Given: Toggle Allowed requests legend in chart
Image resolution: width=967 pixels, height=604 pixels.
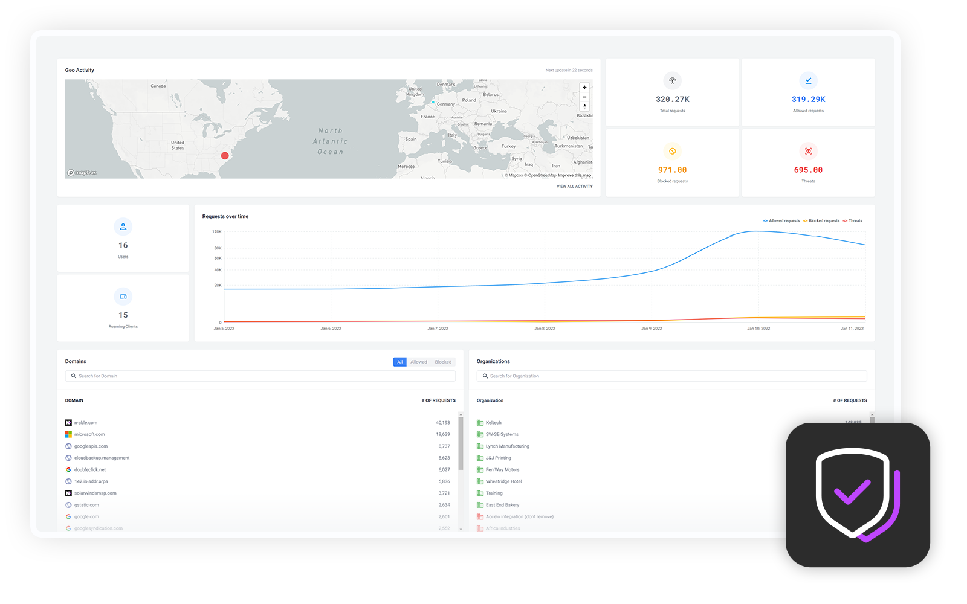Looking at the screenshot, I should [781, 221].
